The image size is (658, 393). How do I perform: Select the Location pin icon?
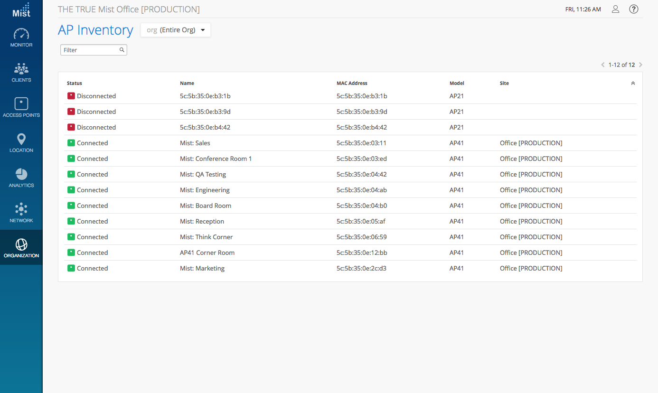point(21,139)
